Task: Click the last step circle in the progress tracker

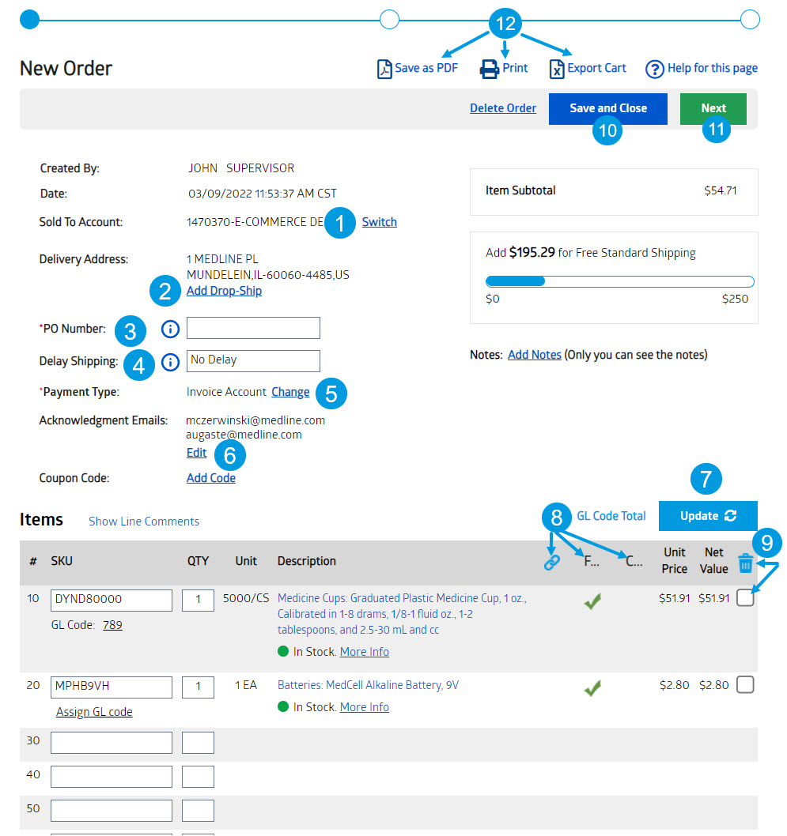Action: 750,20
